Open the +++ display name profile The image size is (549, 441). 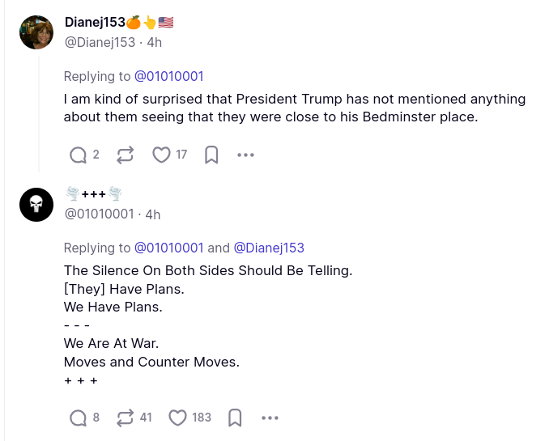coord(93,194)
